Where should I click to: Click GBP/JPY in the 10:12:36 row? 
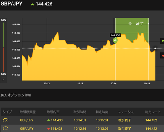(27, 129)
